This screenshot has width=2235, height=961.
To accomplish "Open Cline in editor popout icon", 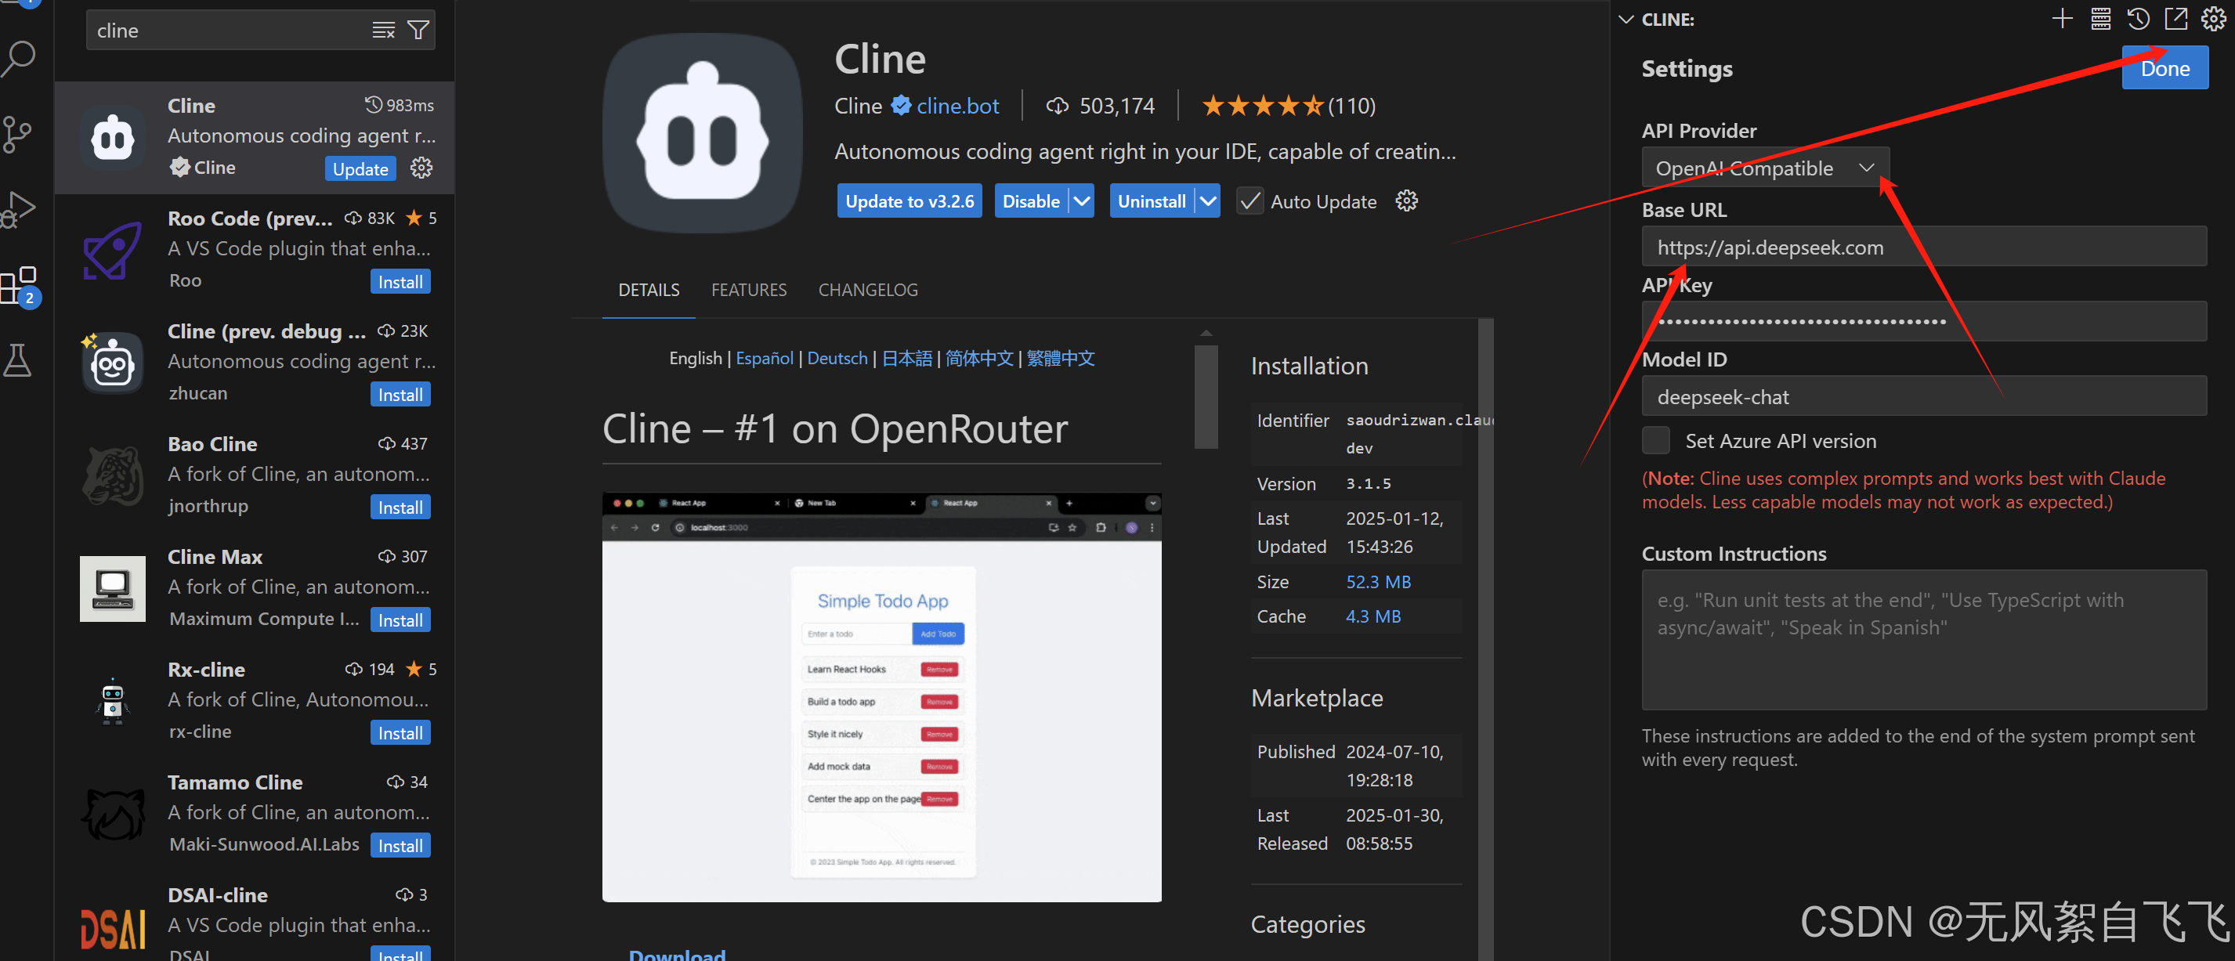I will click(2176, 19).
